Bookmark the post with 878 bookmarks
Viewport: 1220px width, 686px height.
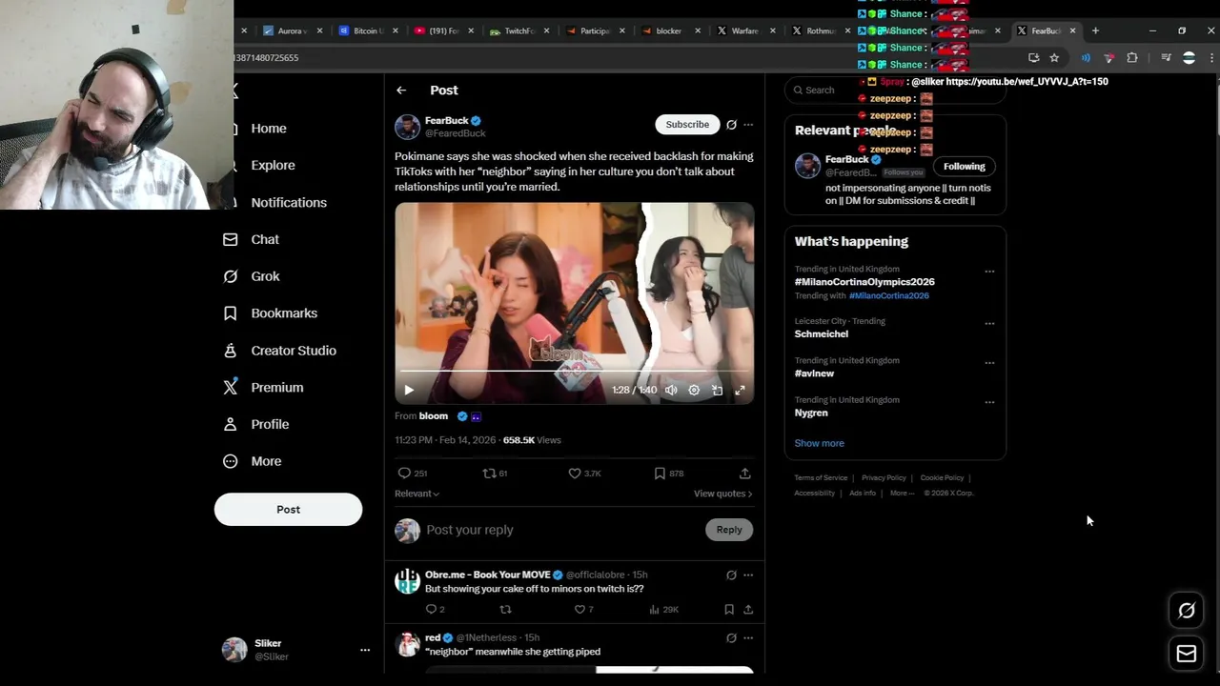pyautogui.click(x=668, y=474)
